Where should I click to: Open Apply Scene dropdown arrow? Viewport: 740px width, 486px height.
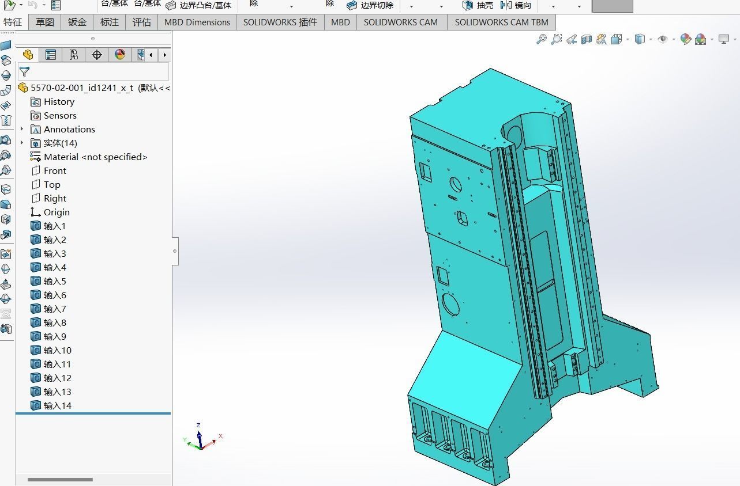click(x=712, y=39)
